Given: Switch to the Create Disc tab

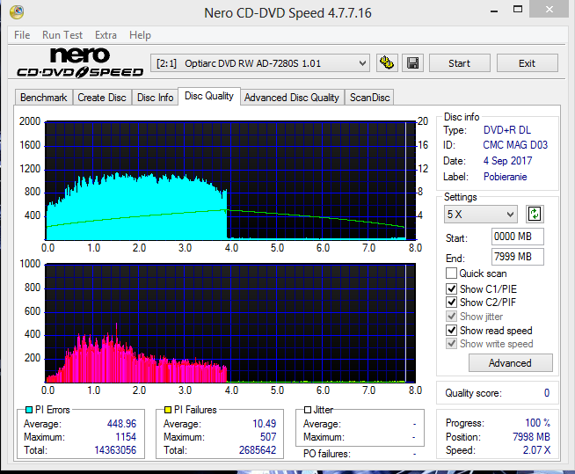Looking at the screenshot, I should [x=102, y=98].
